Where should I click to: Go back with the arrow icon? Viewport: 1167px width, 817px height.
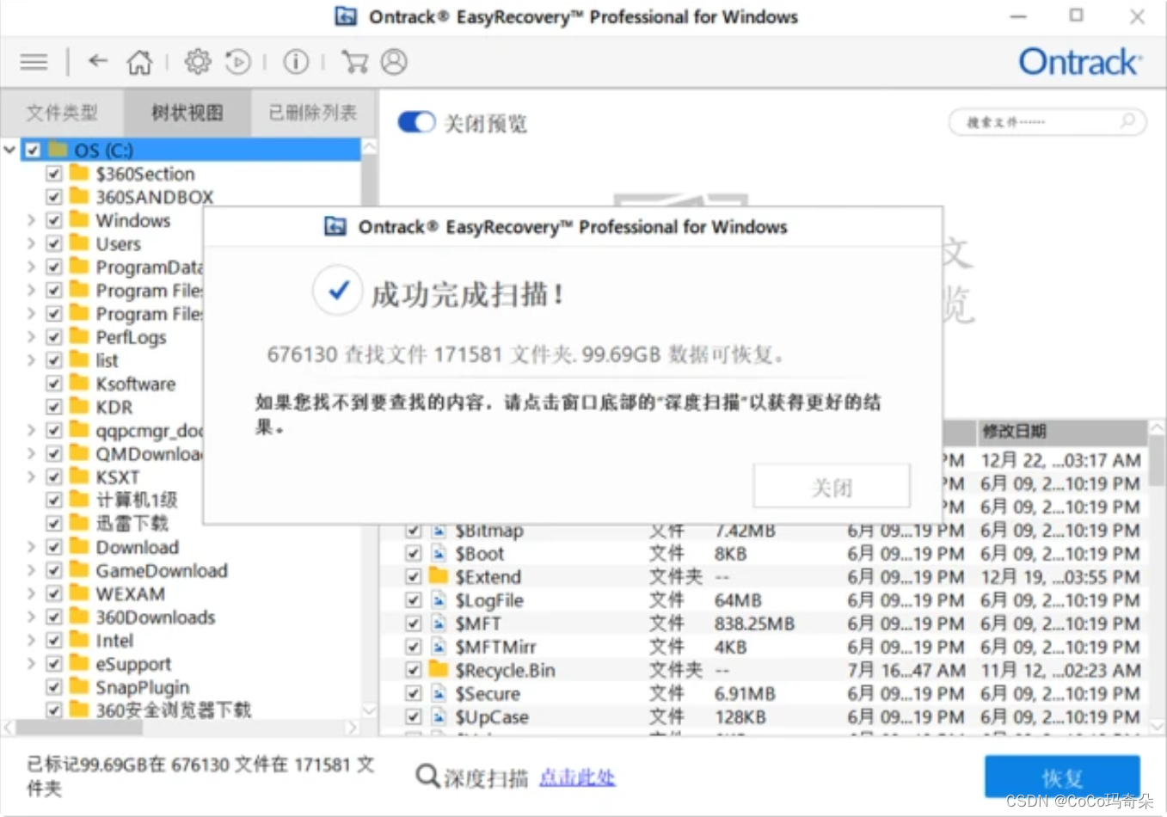coord(98,61)
